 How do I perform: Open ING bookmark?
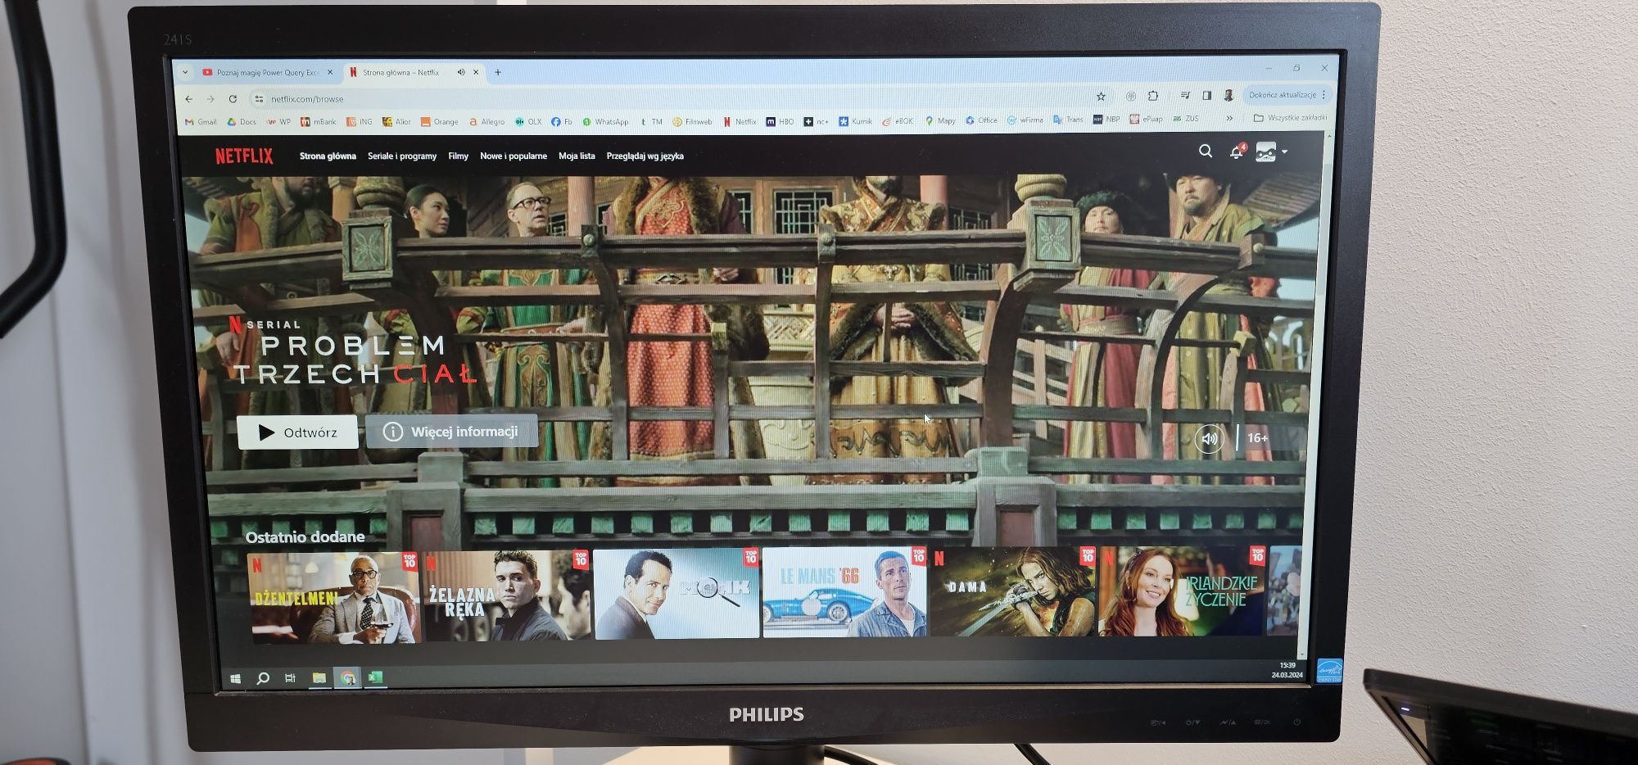pyautogui.click(x=359, y=122)
